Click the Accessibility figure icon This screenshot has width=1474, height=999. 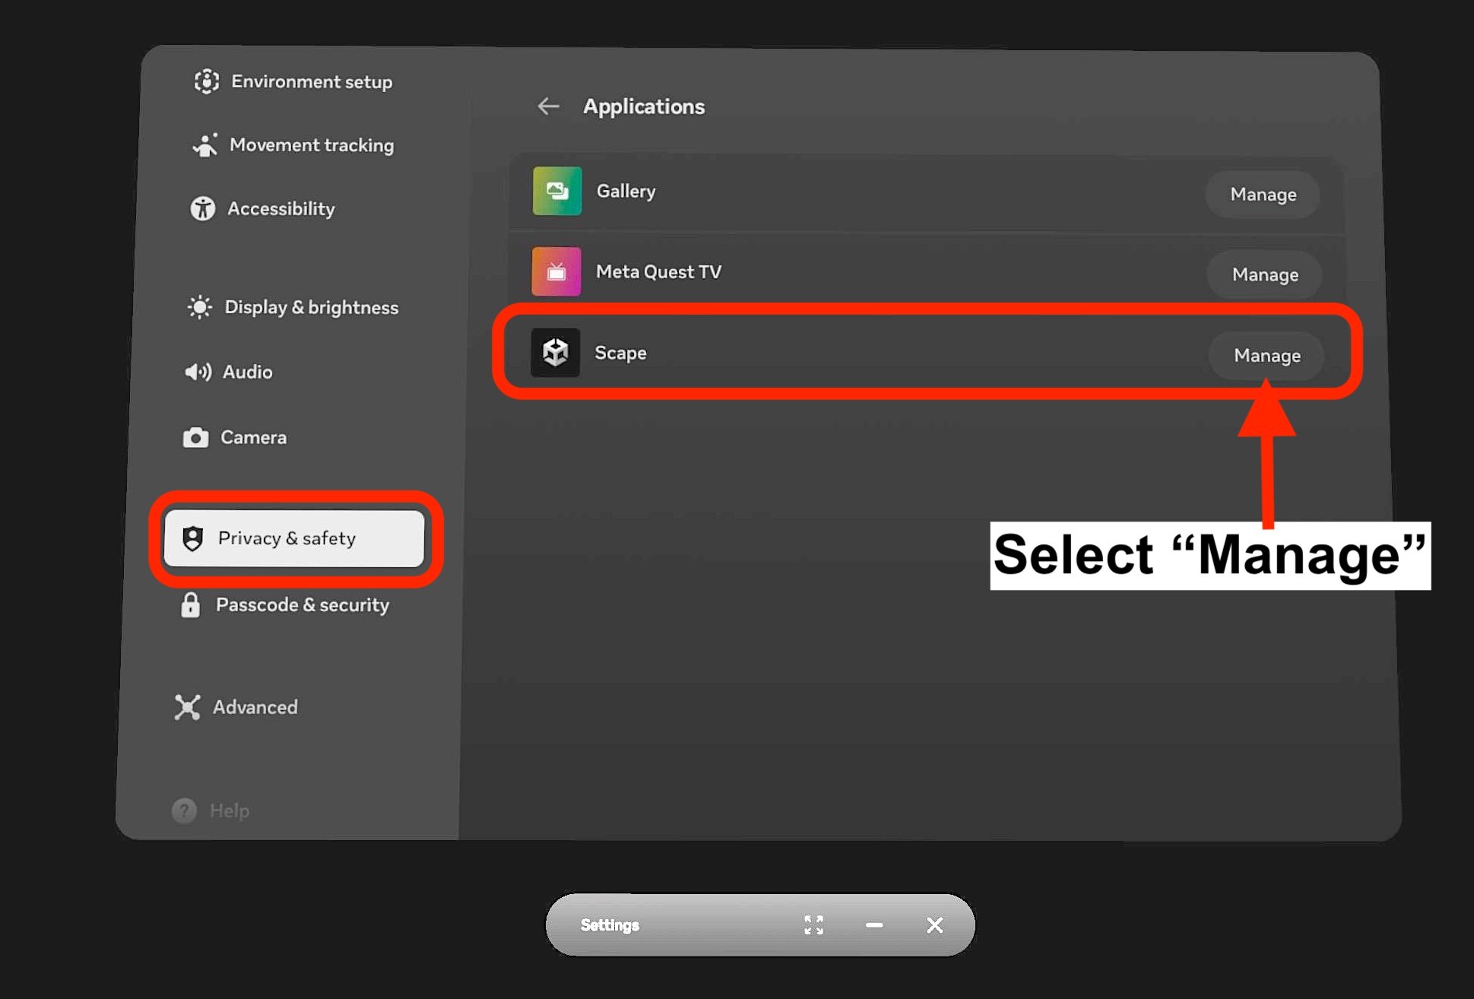[203, 208]
